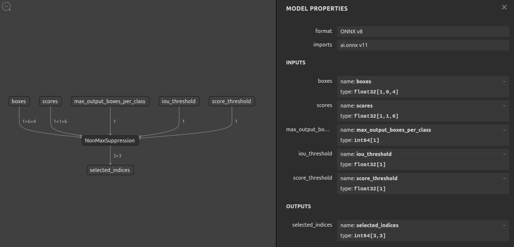Close the Model Properties panel

pyautogui.click(x=504, y=7)
